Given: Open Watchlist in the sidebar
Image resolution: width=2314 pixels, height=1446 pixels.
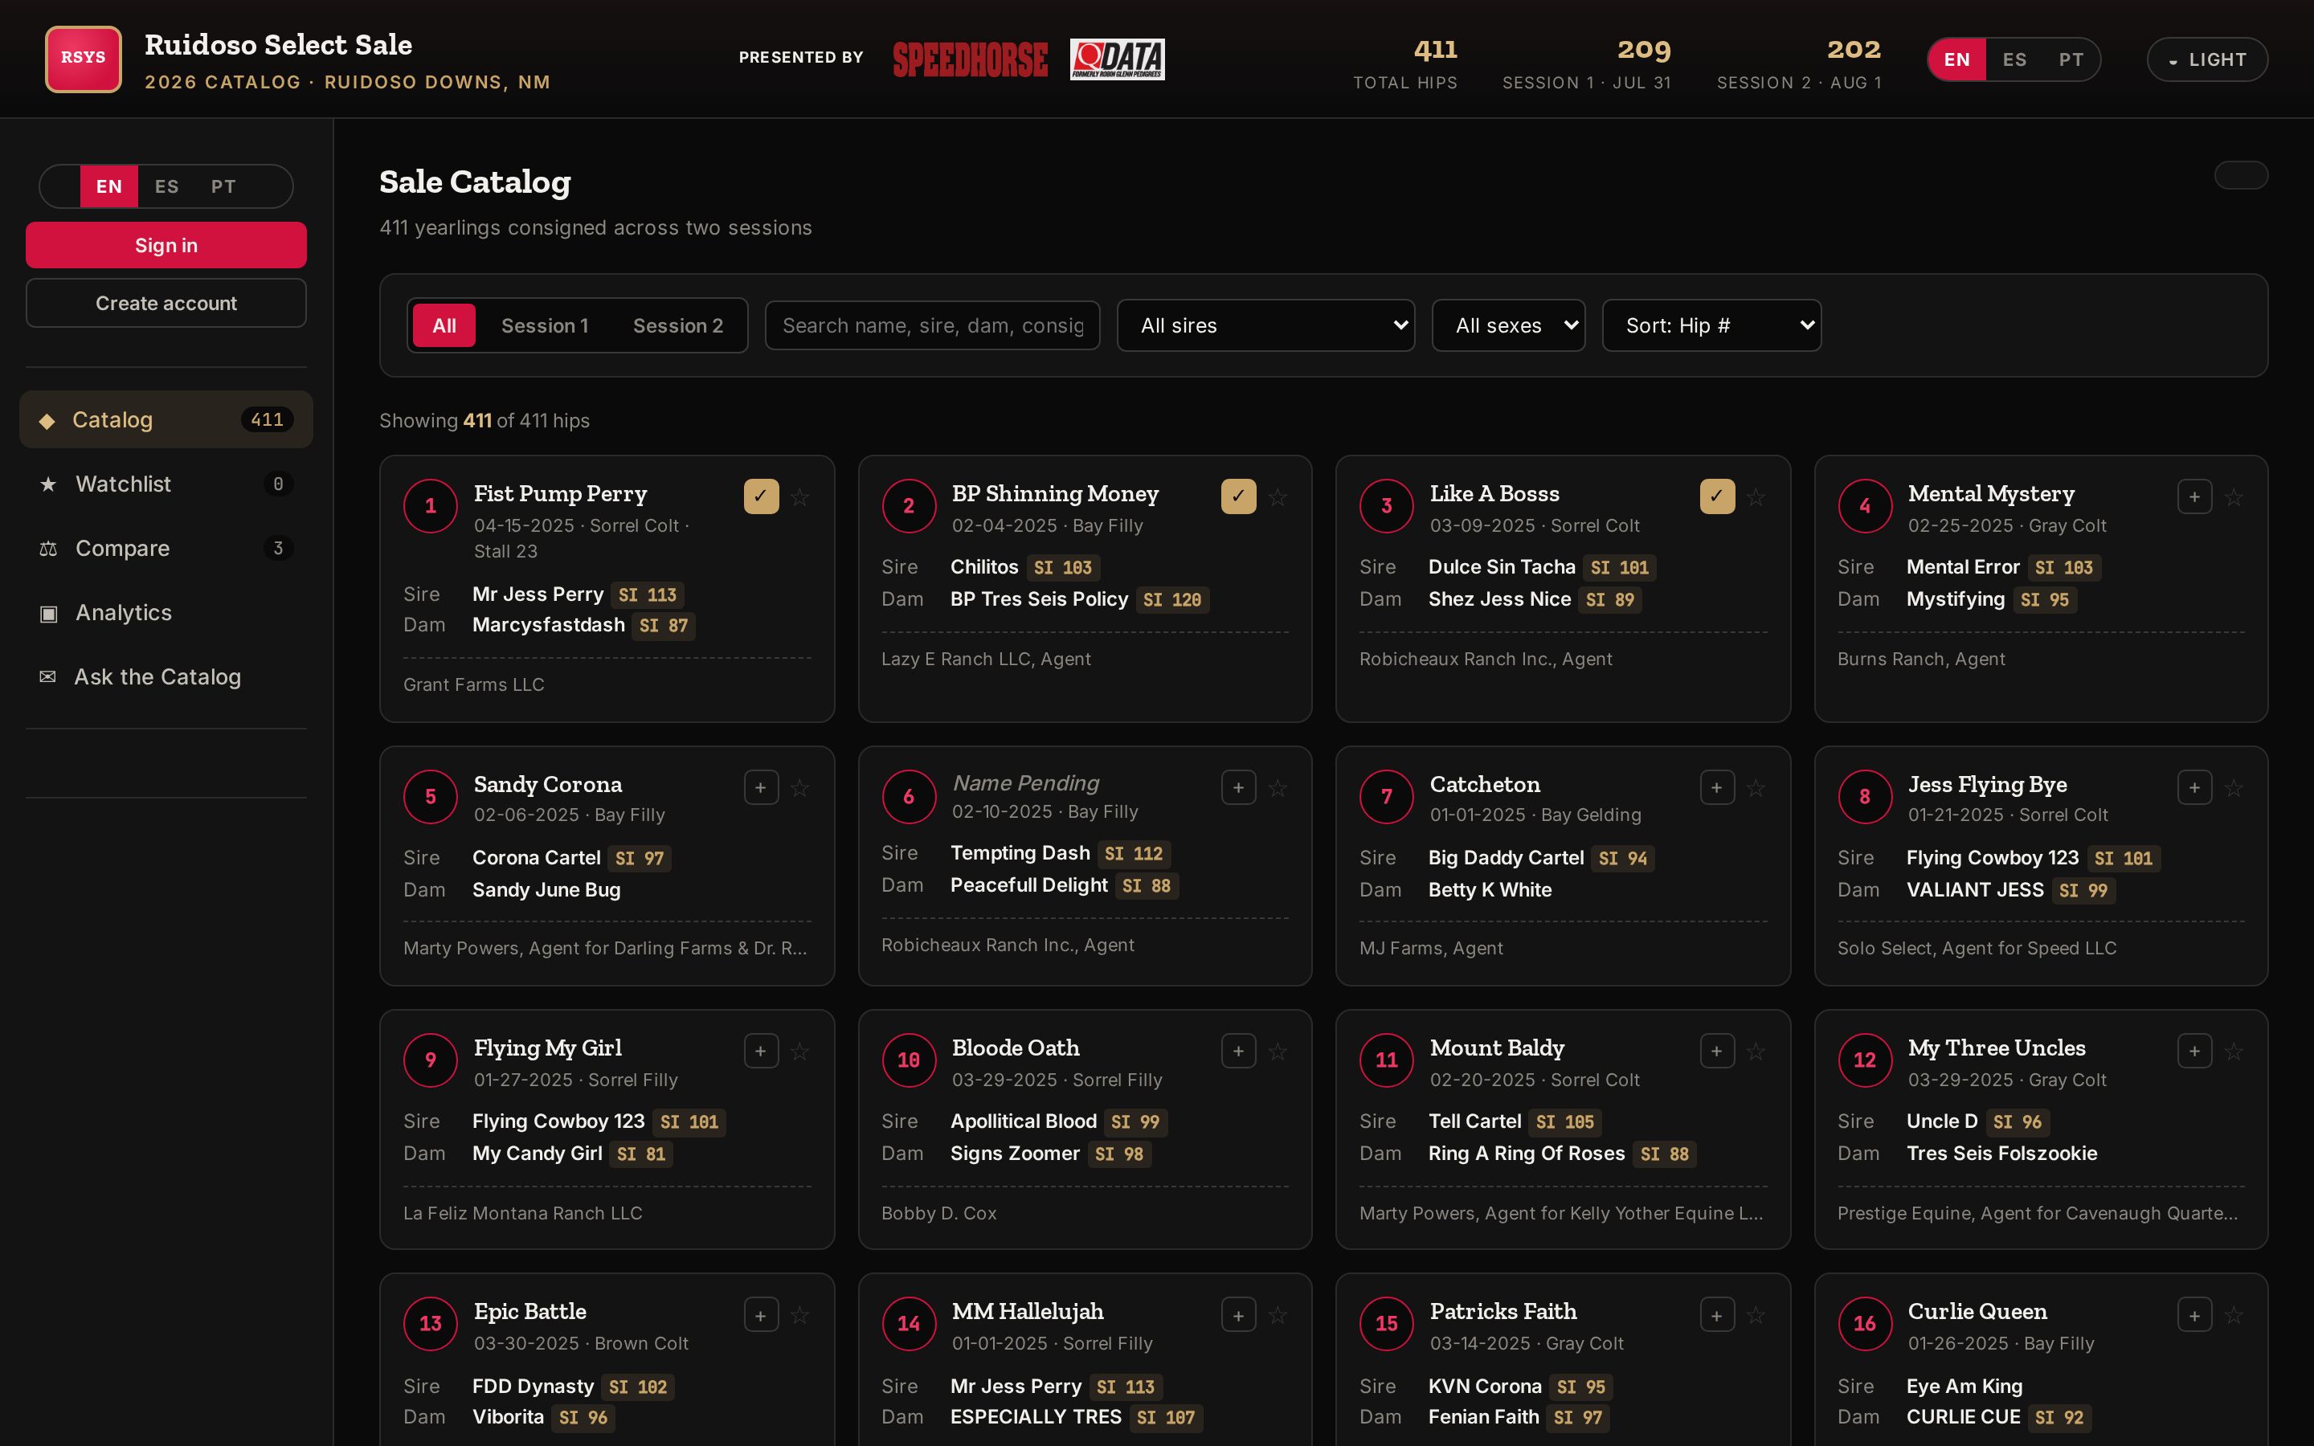Looking at the screenshot, I should coord(166,484).
